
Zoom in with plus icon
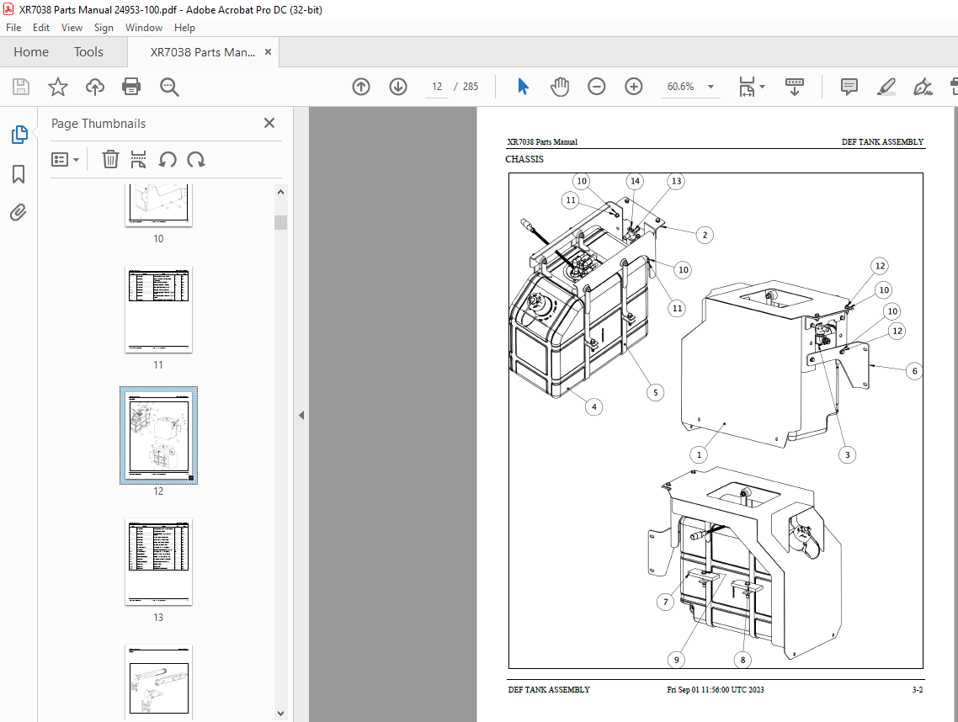[634, 87]
